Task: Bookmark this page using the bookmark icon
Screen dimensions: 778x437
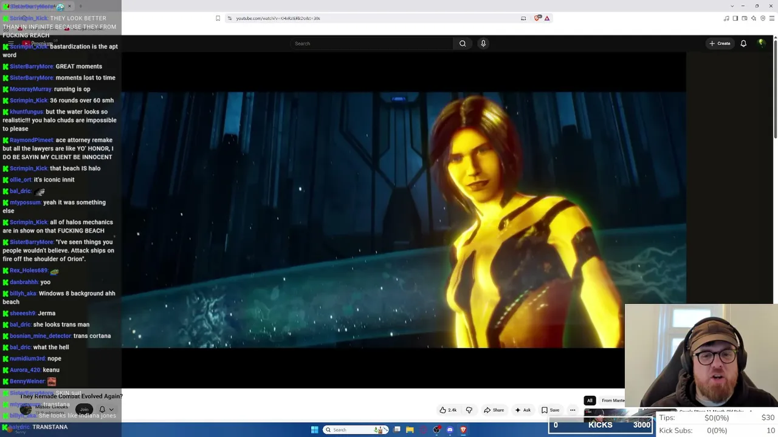Action: click(218, 18)
